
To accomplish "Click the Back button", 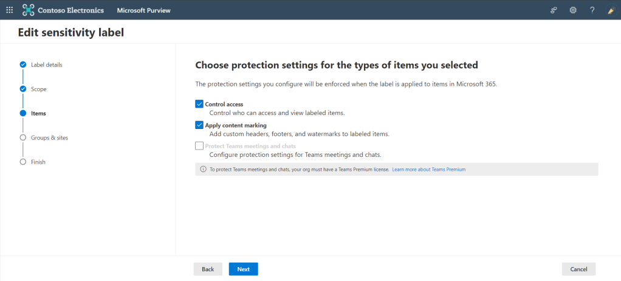I will tap(208, 269).
